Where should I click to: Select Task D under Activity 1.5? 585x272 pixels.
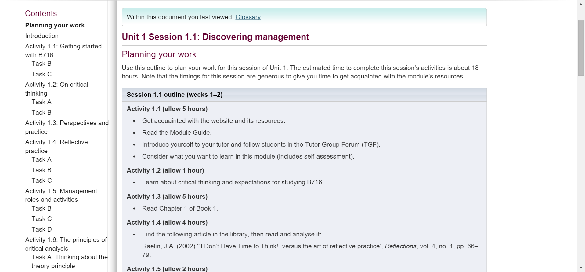[x=42, y=229]
